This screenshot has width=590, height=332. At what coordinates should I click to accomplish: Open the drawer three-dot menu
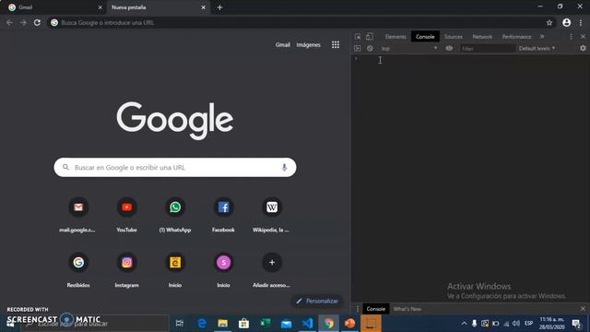pos(358,309)
